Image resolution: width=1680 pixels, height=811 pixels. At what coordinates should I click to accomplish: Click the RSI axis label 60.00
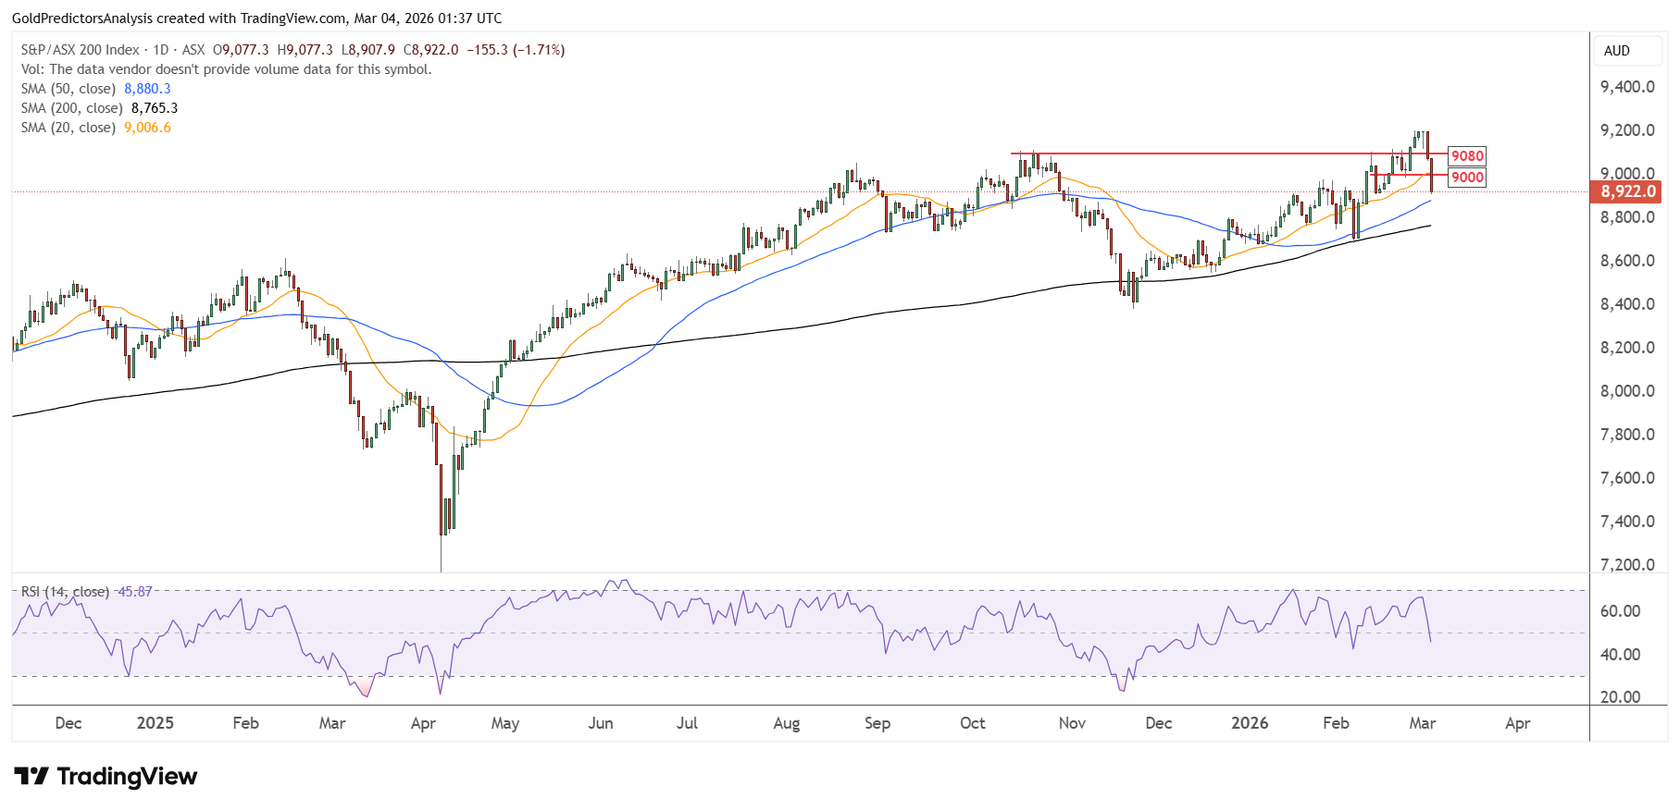(x=1621, y=611)
